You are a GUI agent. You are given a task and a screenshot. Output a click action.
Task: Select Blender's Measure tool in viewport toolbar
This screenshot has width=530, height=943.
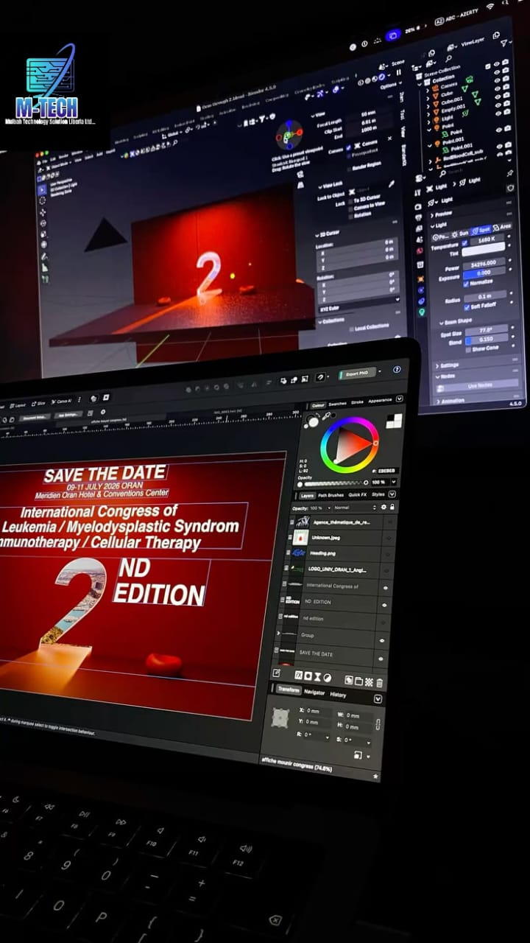(45, 267)
